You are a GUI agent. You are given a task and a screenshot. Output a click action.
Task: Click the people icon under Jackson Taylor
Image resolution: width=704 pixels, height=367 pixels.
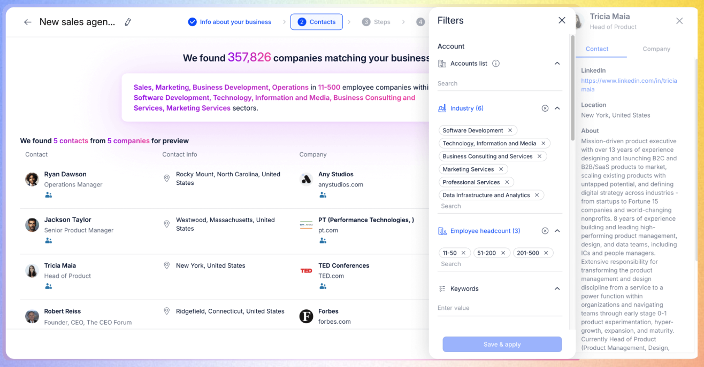(x=48, y=240)
